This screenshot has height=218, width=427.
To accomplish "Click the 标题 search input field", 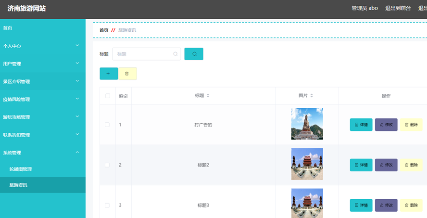I will tap(144, 54).
